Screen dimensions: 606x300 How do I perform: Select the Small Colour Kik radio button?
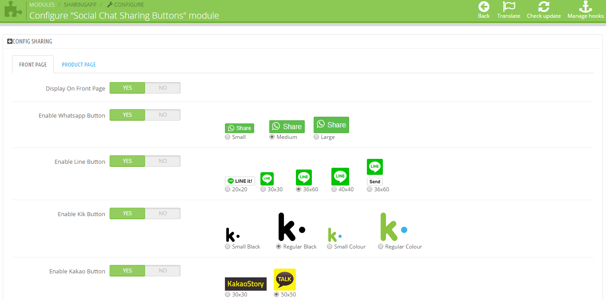330,246
